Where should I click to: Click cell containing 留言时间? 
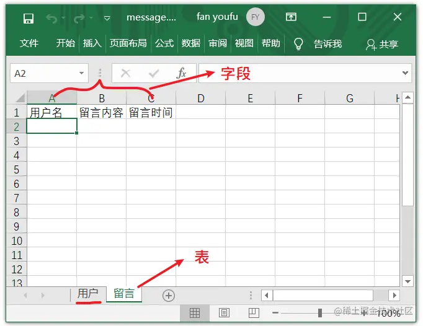click(151, 112)
